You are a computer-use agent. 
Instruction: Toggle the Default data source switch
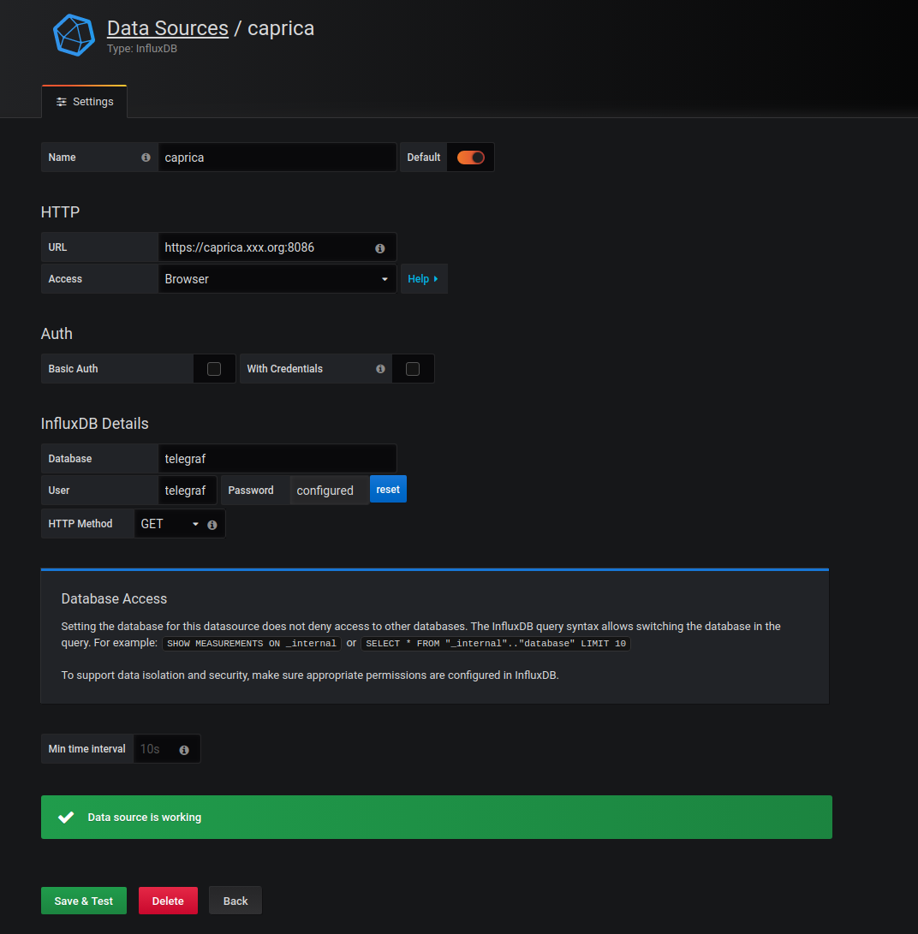point(470,158)
